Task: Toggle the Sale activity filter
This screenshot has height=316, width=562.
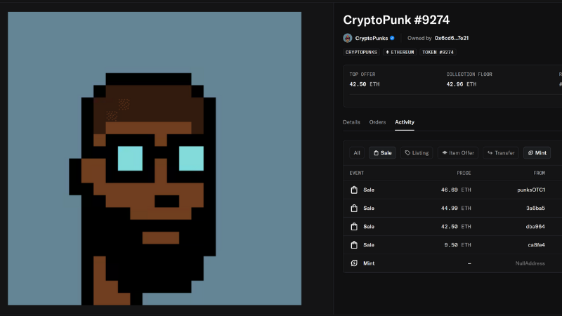Action: (382, 153)
